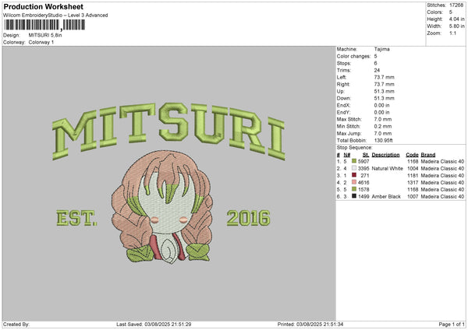Click 'Wilcom EmbroideryStudio – Level 3 Advanced' text

tap(55, 16)
